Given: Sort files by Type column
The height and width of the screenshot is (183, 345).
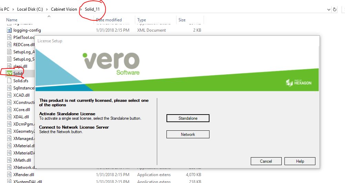Looking at the screenshot, I should (x=142, y=20).
